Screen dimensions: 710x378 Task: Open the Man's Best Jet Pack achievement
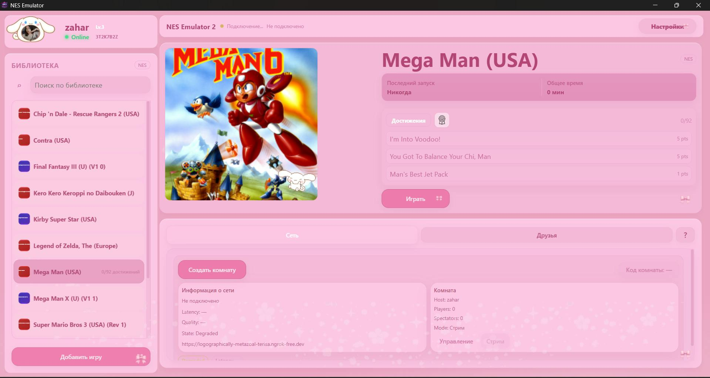coord(539,174)
